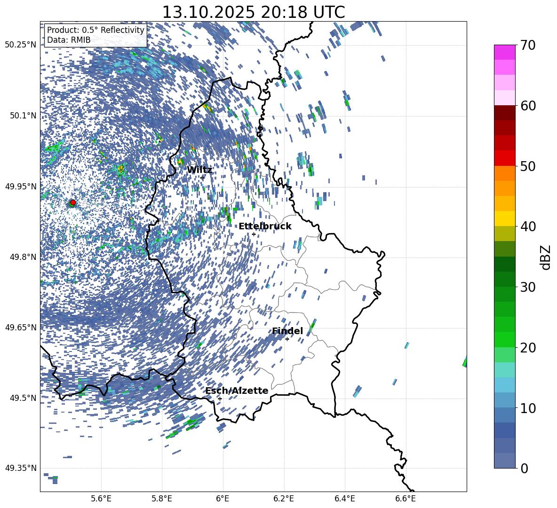Click the cross marker below Ettelbruck
This screenshot has width=557, height=508.
click(254, 234)
